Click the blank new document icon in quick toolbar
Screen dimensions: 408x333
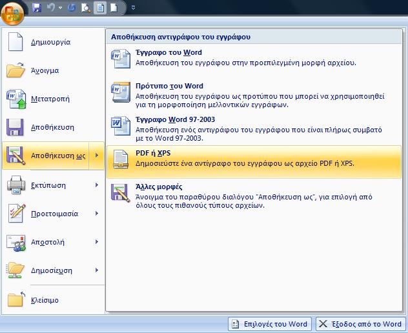[114, 8]
